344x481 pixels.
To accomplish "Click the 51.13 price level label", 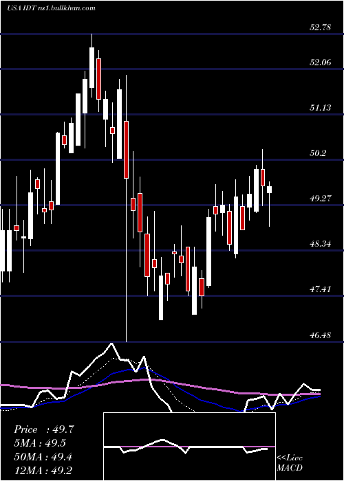I will click(321, 108).
